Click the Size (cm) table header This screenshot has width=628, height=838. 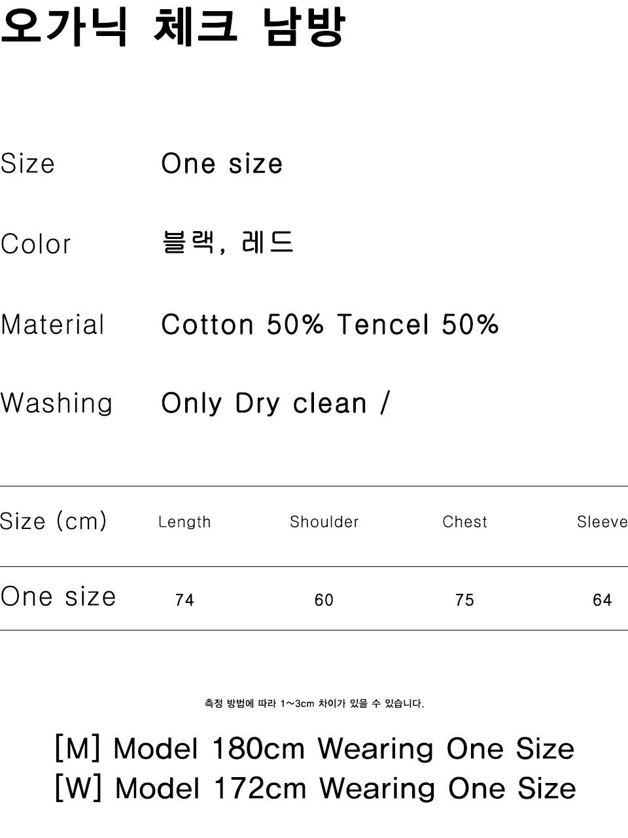(53, 522)
